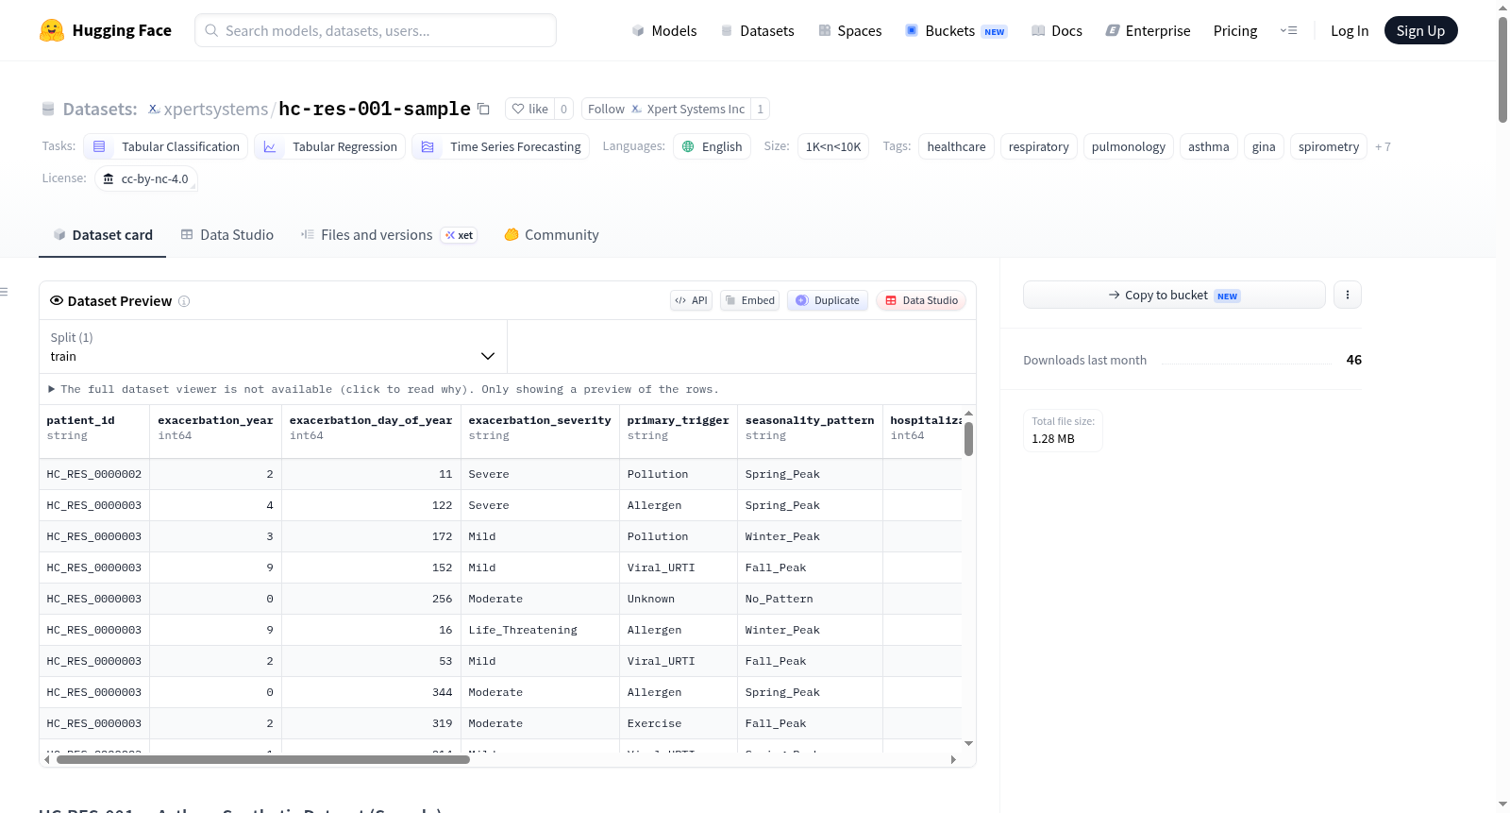Open Spaces in the top navigation

coord(850,30)
